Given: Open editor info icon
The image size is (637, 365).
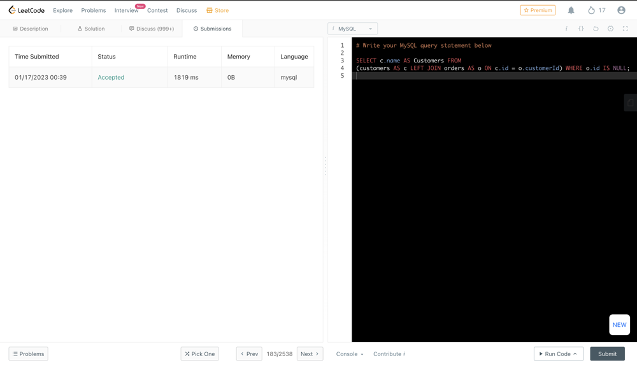Looking at the screenshot, I should pos(566,29).
